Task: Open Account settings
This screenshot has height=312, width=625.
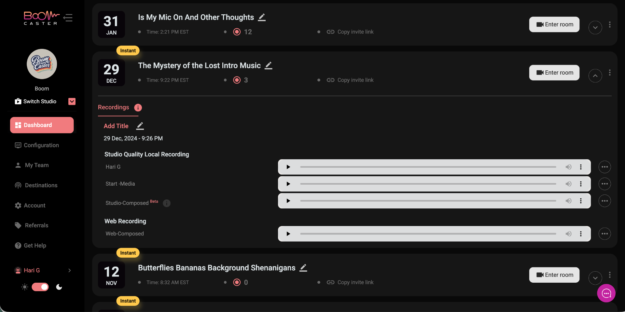Action: (30, 206)
